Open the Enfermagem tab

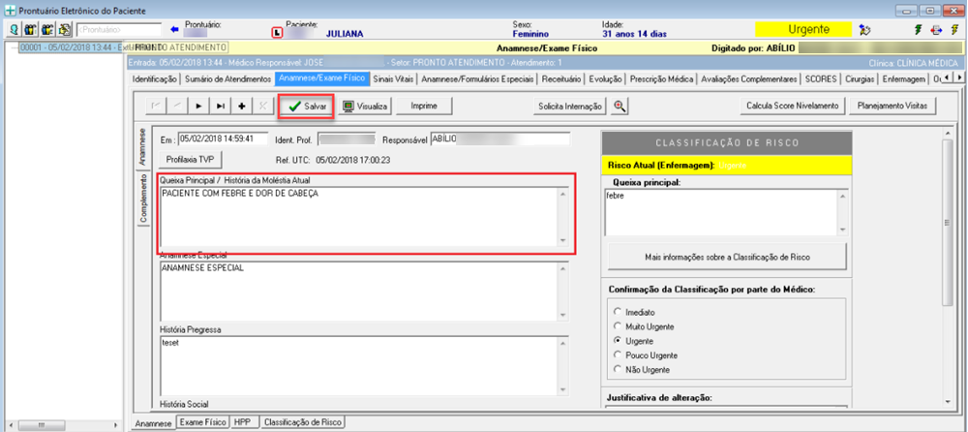[903, 79]
